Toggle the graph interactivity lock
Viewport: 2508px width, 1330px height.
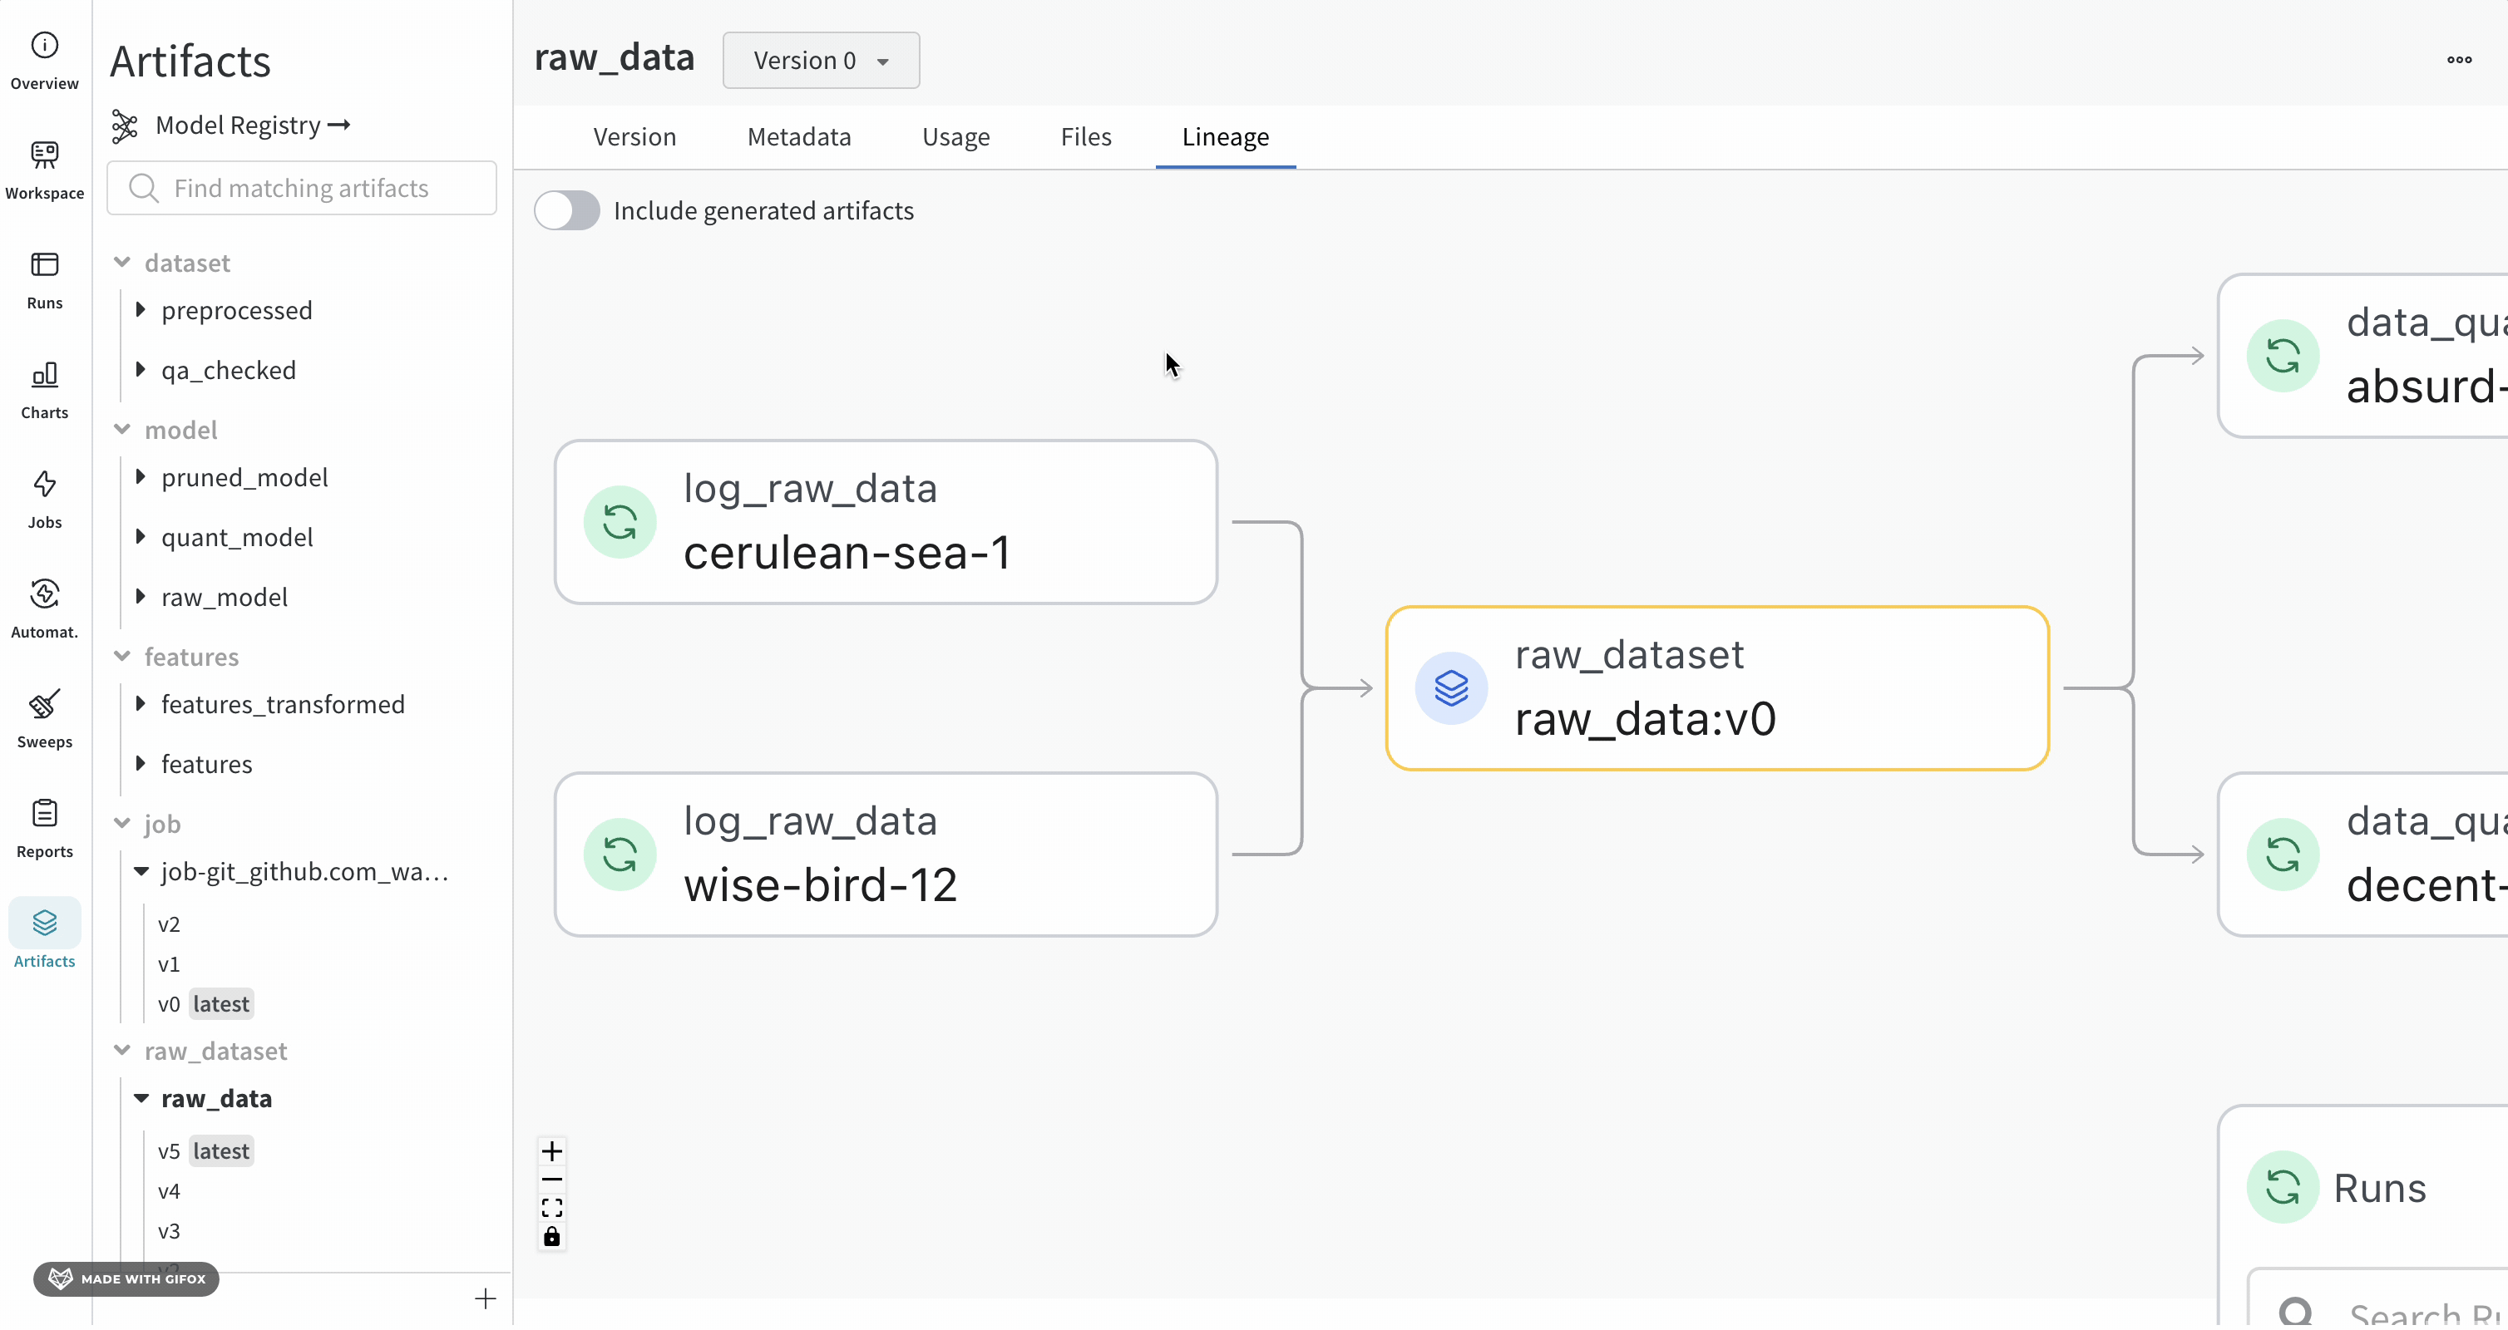coord(552,1238)
